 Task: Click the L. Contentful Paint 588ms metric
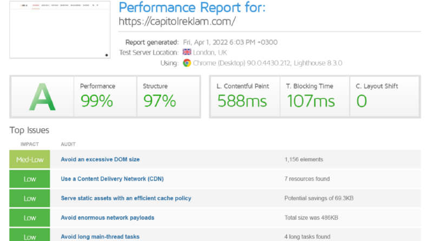click(245, 97)
